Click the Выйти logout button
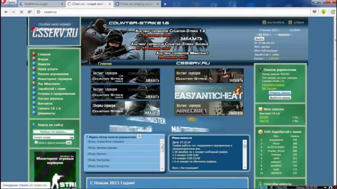337x189 pixels. point(259,39)
